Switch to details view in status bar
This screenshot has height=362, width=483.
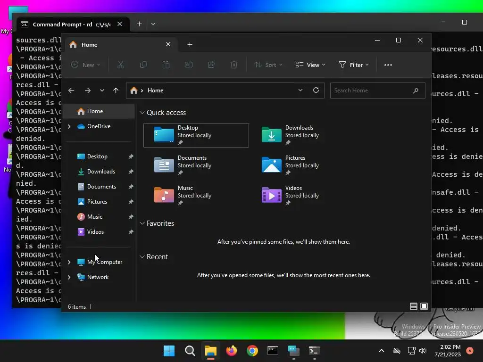click(413, 306)
